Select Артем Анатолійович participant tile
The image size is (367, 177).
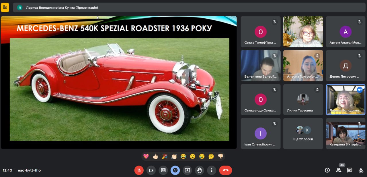pos(345,32)
